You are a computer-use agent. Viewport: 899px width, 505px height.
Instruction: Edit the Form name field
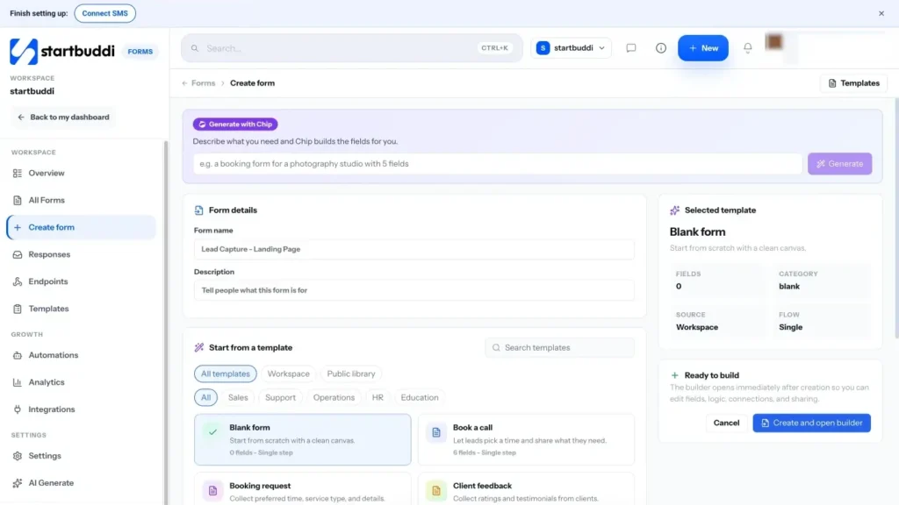point(414,249)
